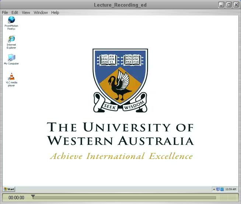Open the View menu
Viewport: 241px width, 204px height.
26,13
